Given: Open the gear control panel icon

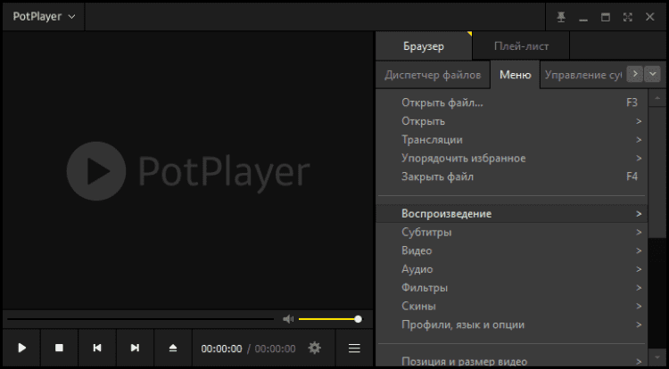Looking at the screenshot, I should 315,348.
